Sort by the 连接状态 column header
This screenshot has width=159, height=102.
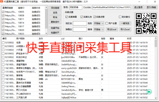(x=38, y=8)
